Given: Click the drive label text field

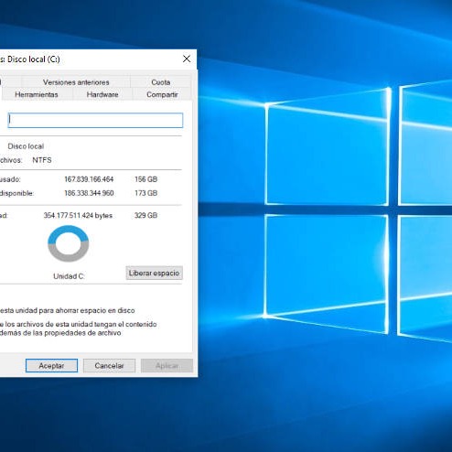Looking at the screenshot, I should point(95,120).
